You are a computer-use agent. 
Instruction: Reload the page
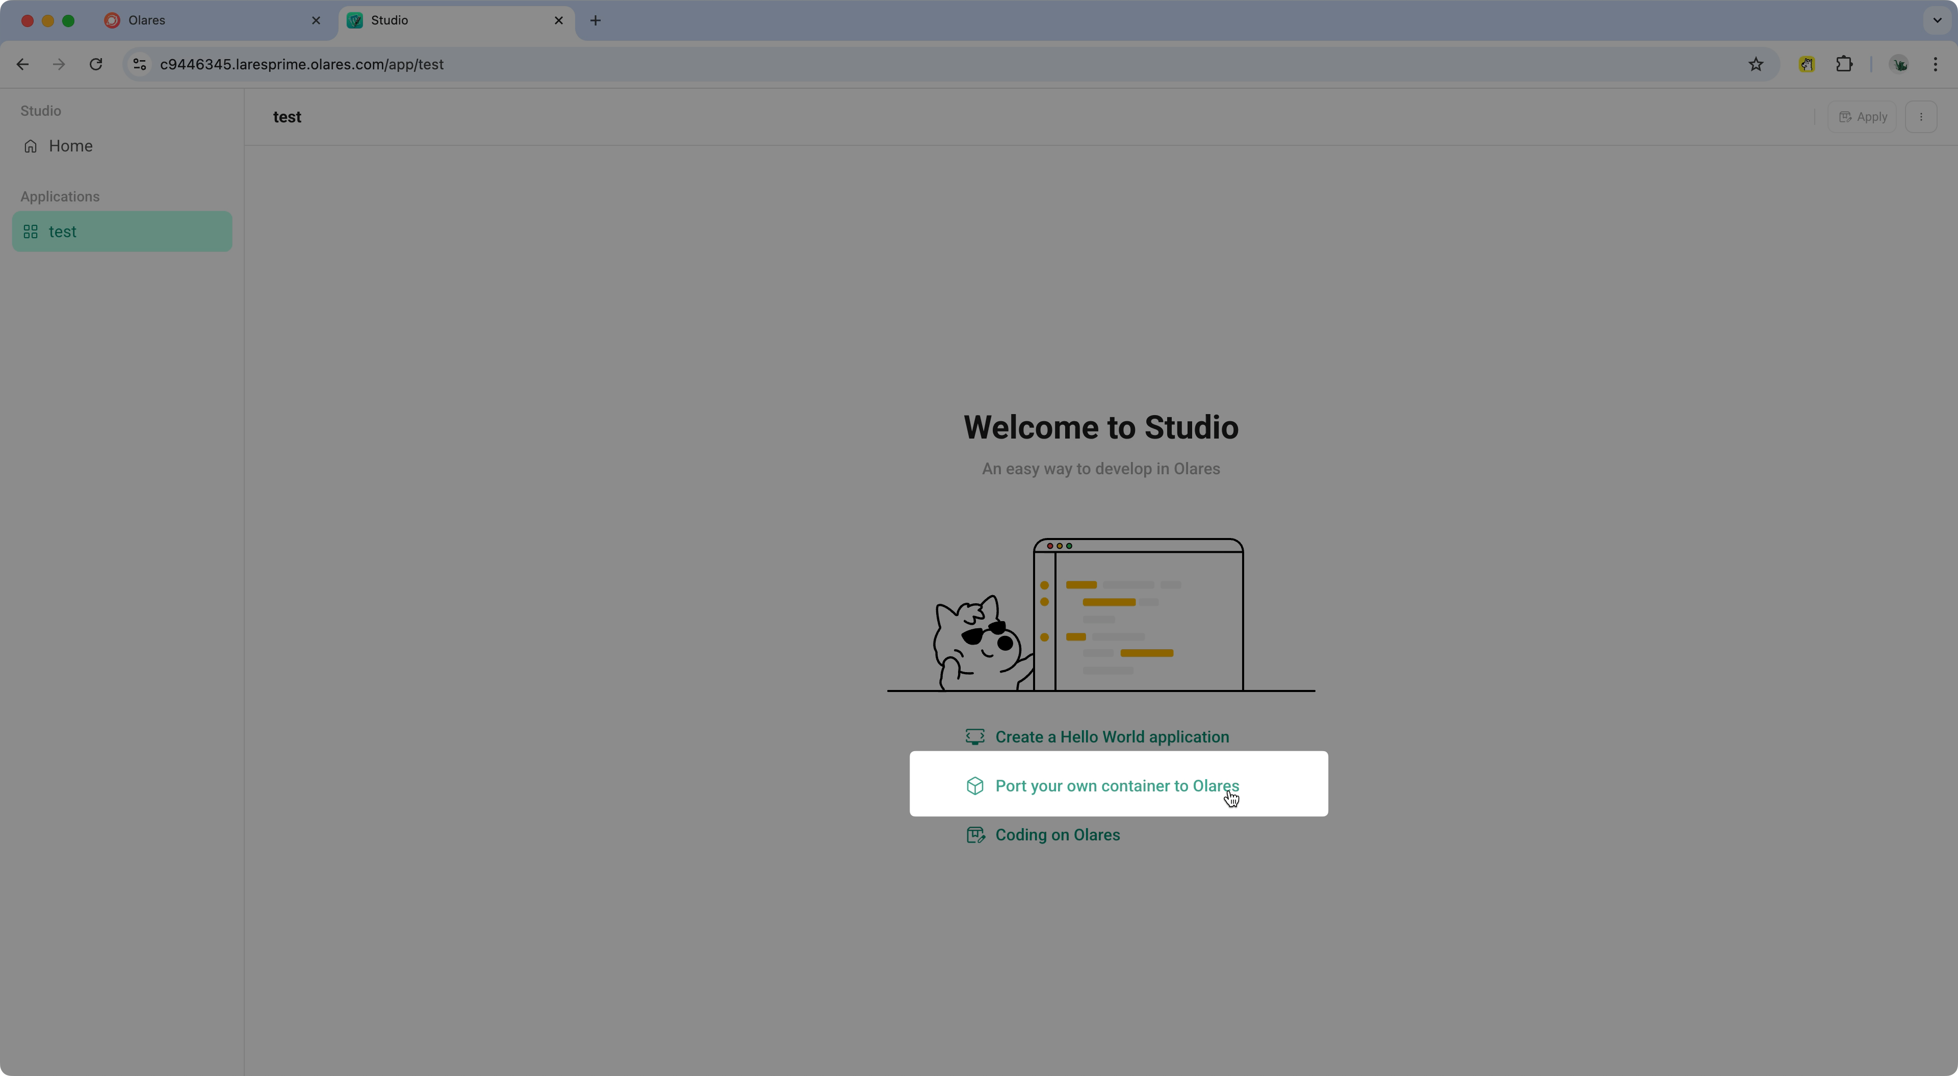tap(96, 65)
